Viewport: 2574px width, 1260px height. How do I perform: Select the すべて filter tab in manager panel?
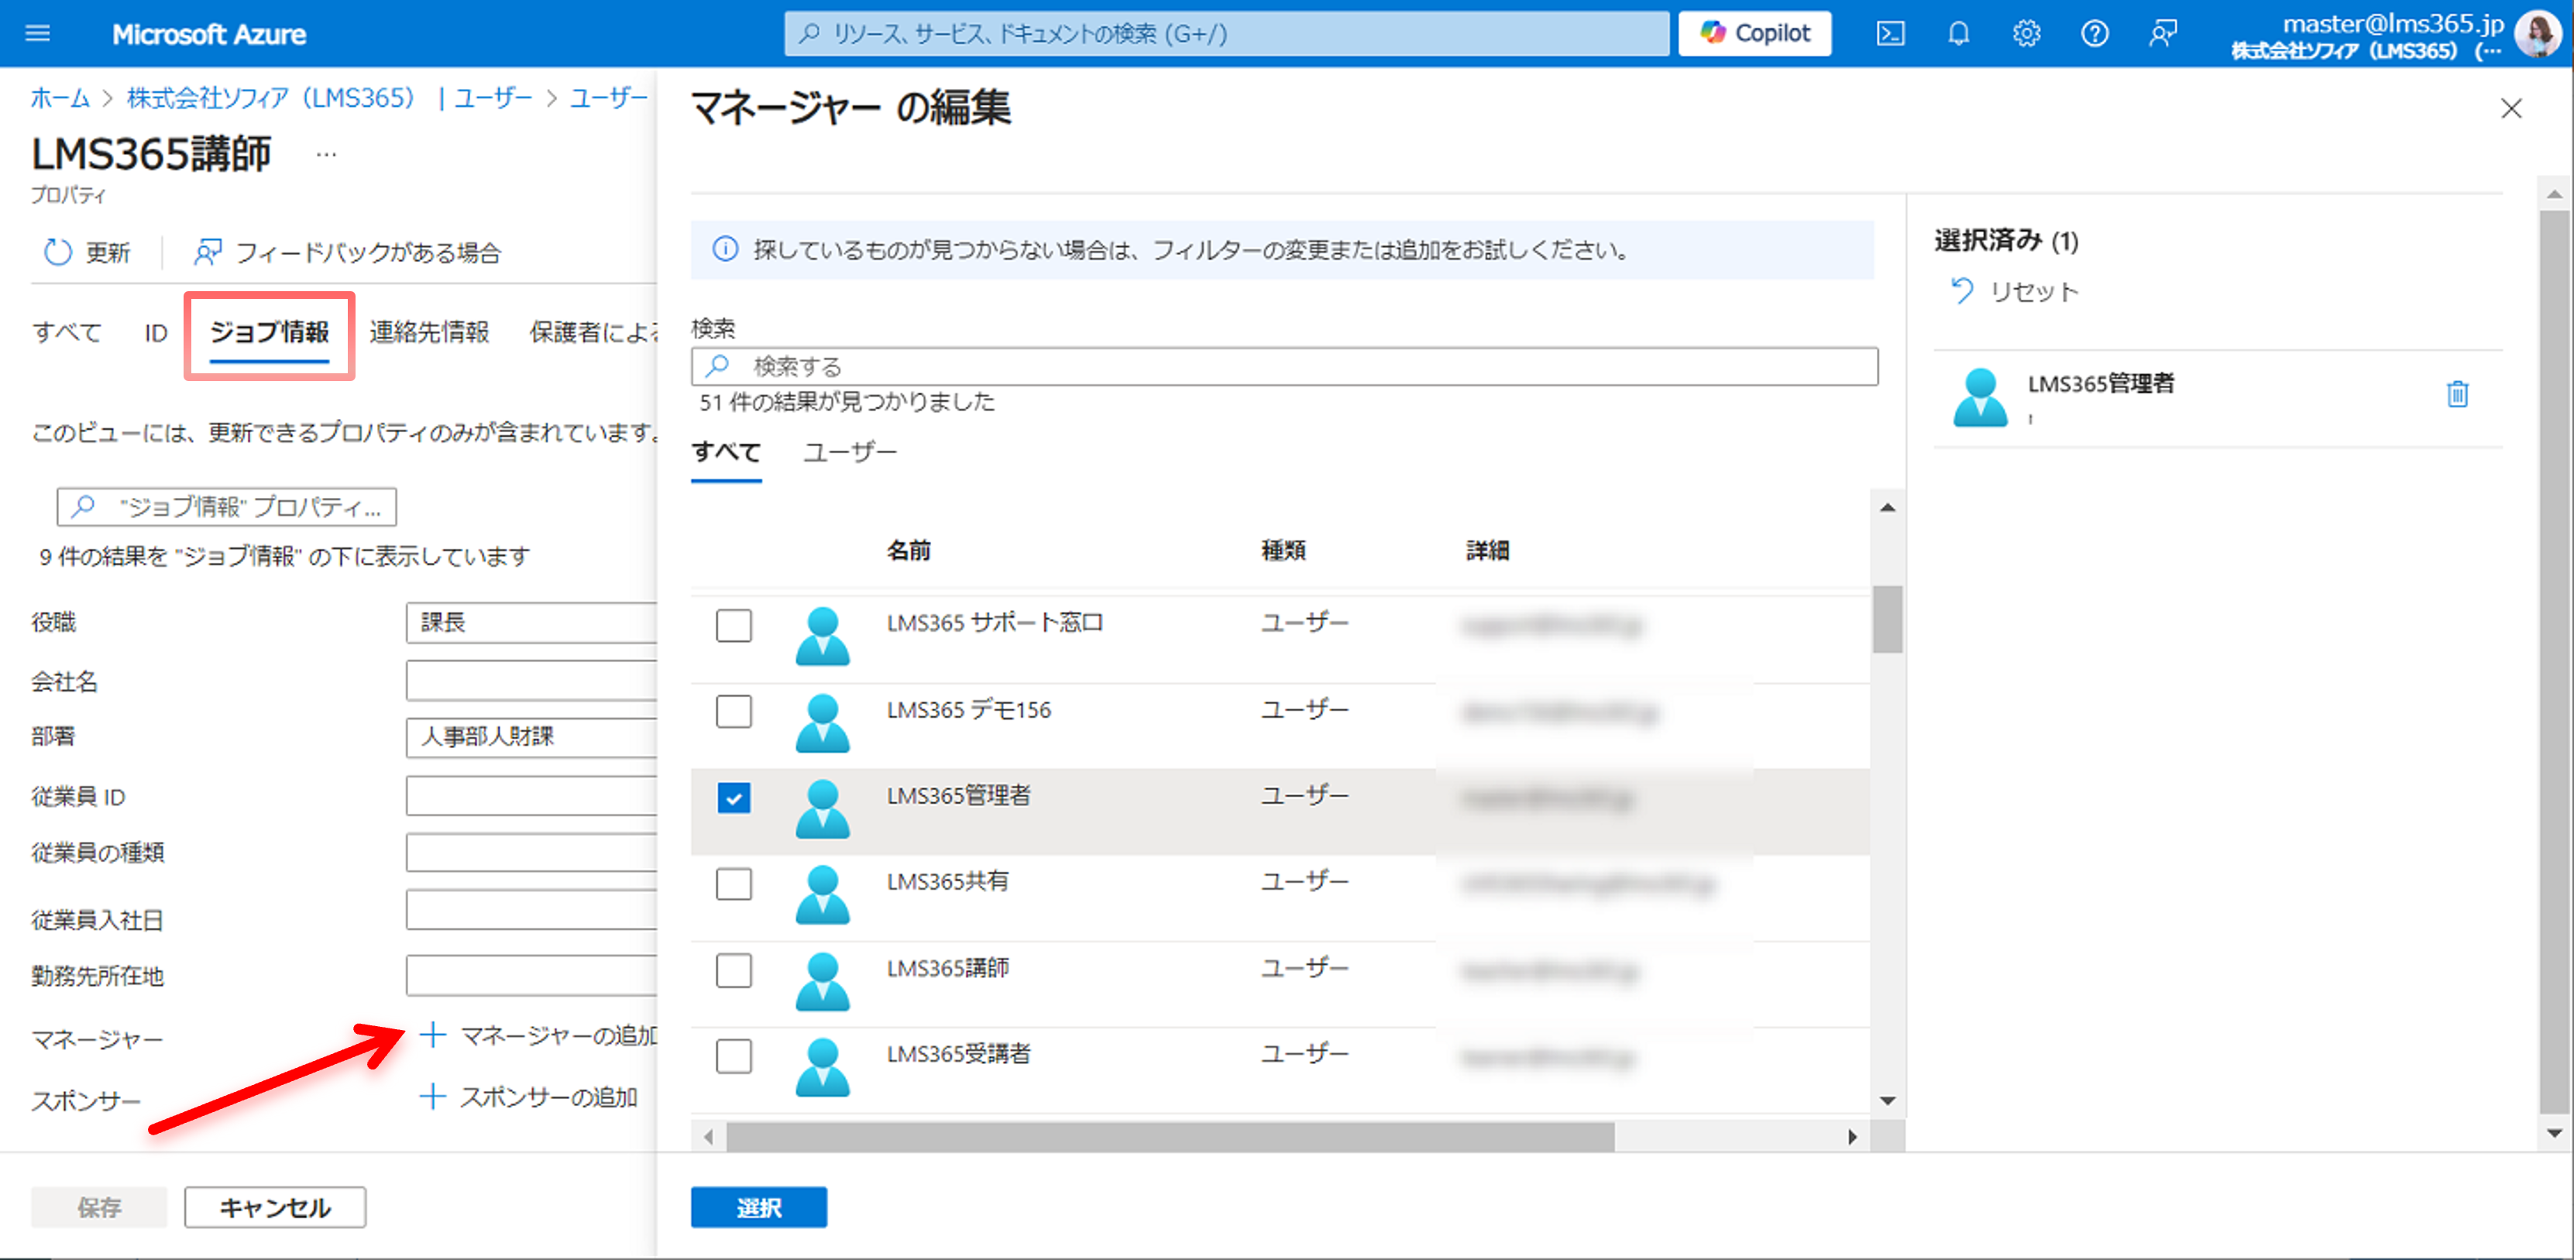(727, 451)
